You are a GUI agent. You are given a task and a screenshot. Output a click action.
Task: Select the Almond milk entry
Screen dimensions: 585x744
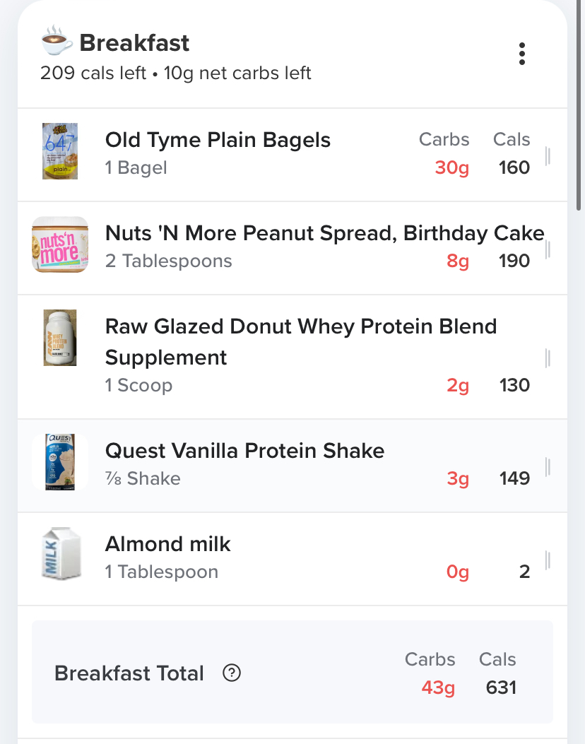pyautogui.click(x=168, y=544)
